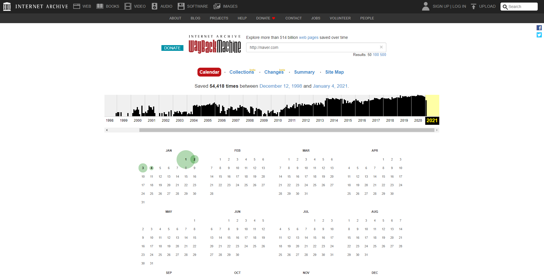Open January 1 capture bubble

186,159
